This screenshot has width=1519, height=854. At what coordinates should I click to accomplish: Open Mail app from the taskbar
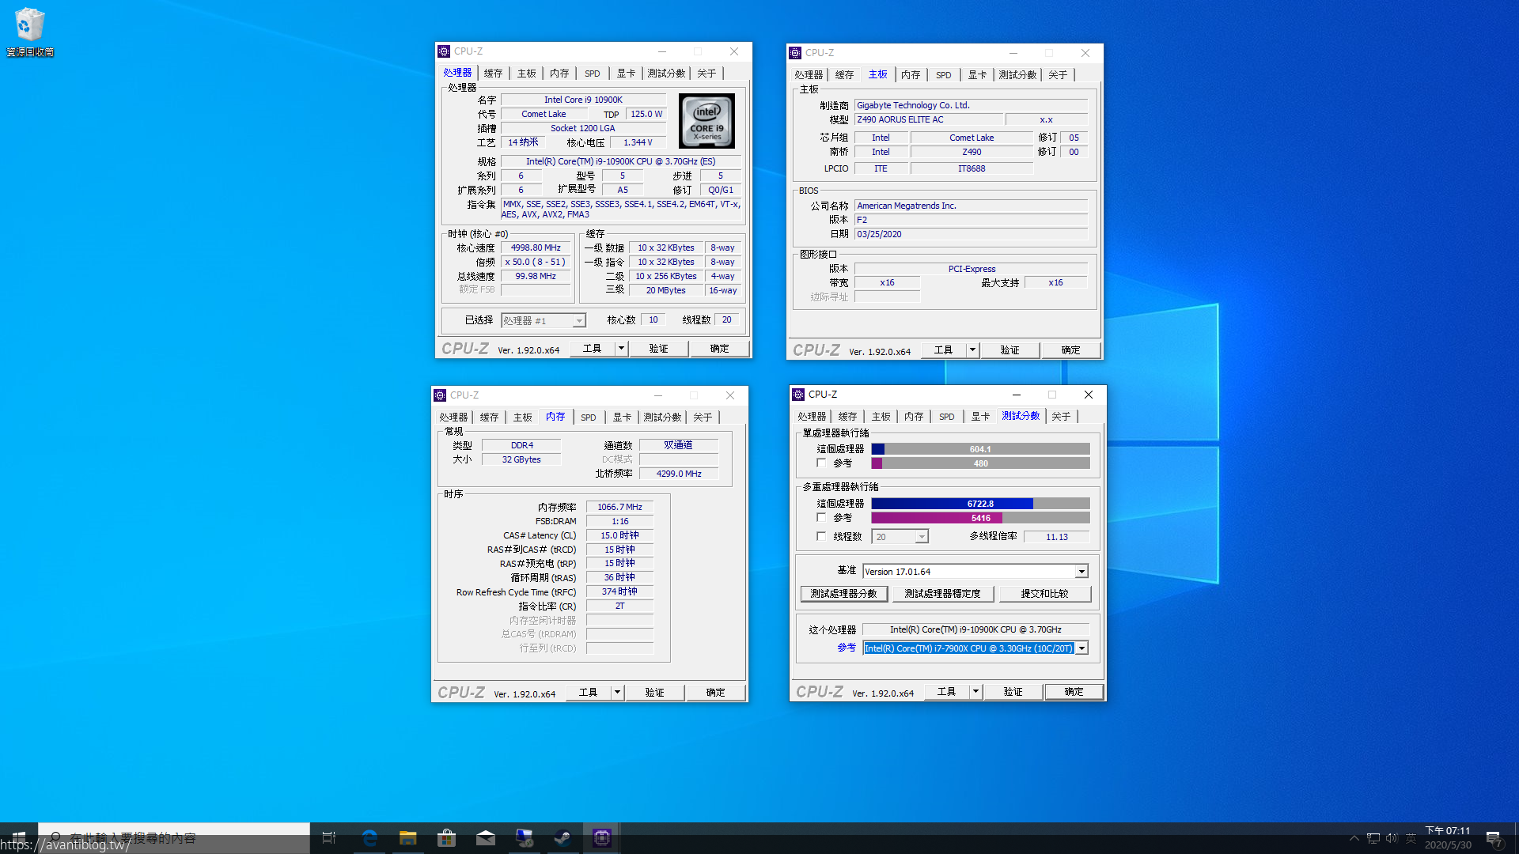point(486,837)
